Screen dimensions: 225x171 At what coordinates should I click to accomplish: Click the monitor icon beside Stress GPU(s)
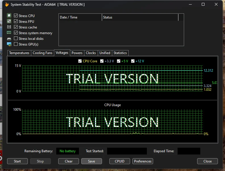tap(9, 44)
